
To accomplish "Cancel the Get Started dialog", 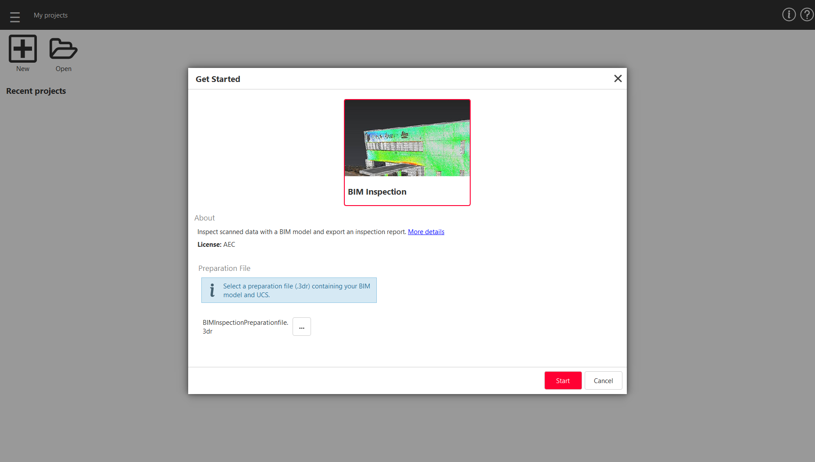I will (603, 380).
